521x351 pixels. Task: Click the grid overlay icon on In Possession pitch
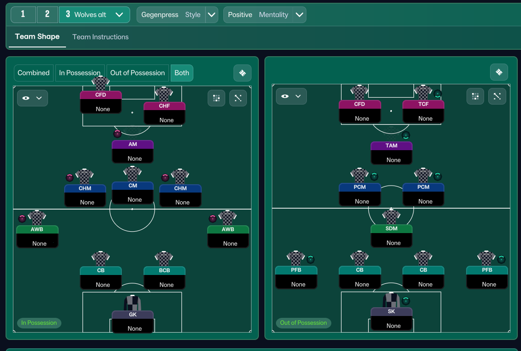coord(216,98)
